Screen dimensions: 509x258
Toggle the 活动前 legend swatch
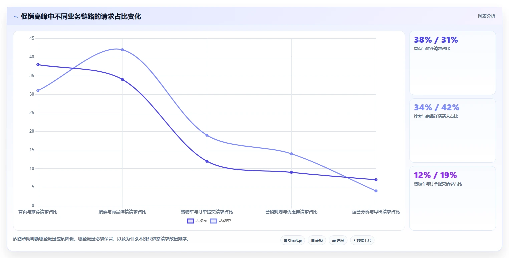tap(190, 221)
